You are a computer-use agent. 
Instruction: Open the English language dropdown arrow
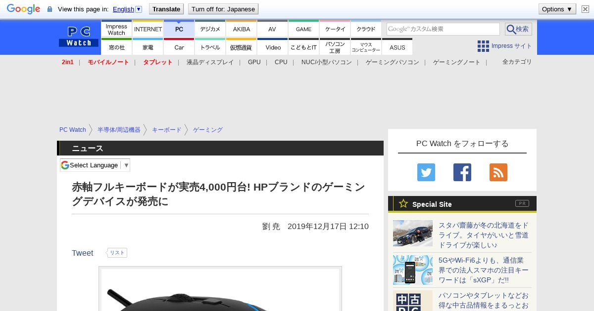tap(139, 9)
